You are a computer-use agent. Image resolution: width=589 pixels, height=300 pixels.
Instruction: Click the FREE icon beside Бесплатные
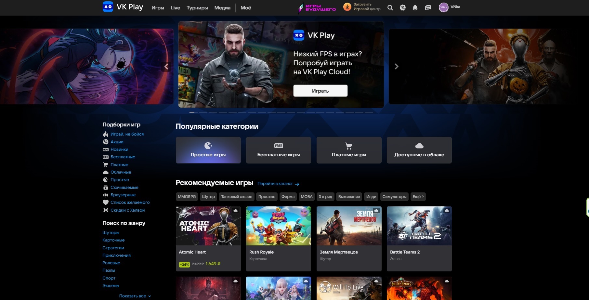[x=106, y=157]
